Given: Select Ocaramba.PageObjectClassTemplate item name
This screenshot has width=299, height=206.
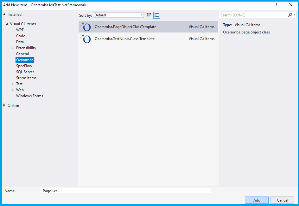Looking at the screenshot, I should 125,27.
